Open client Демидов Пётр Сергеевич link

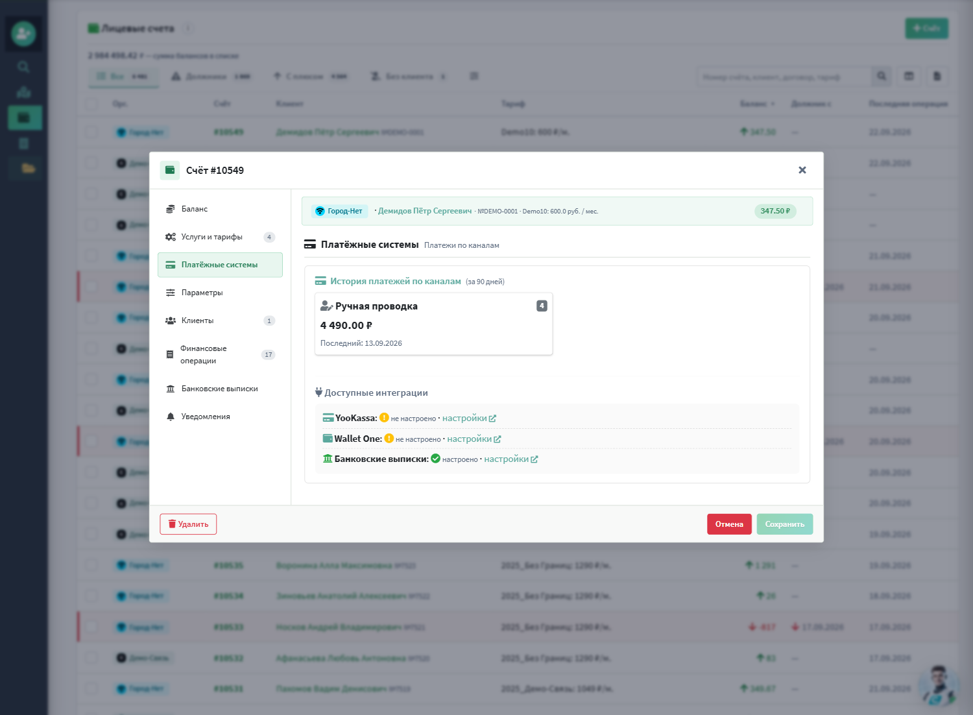click(x=425, y=211)
